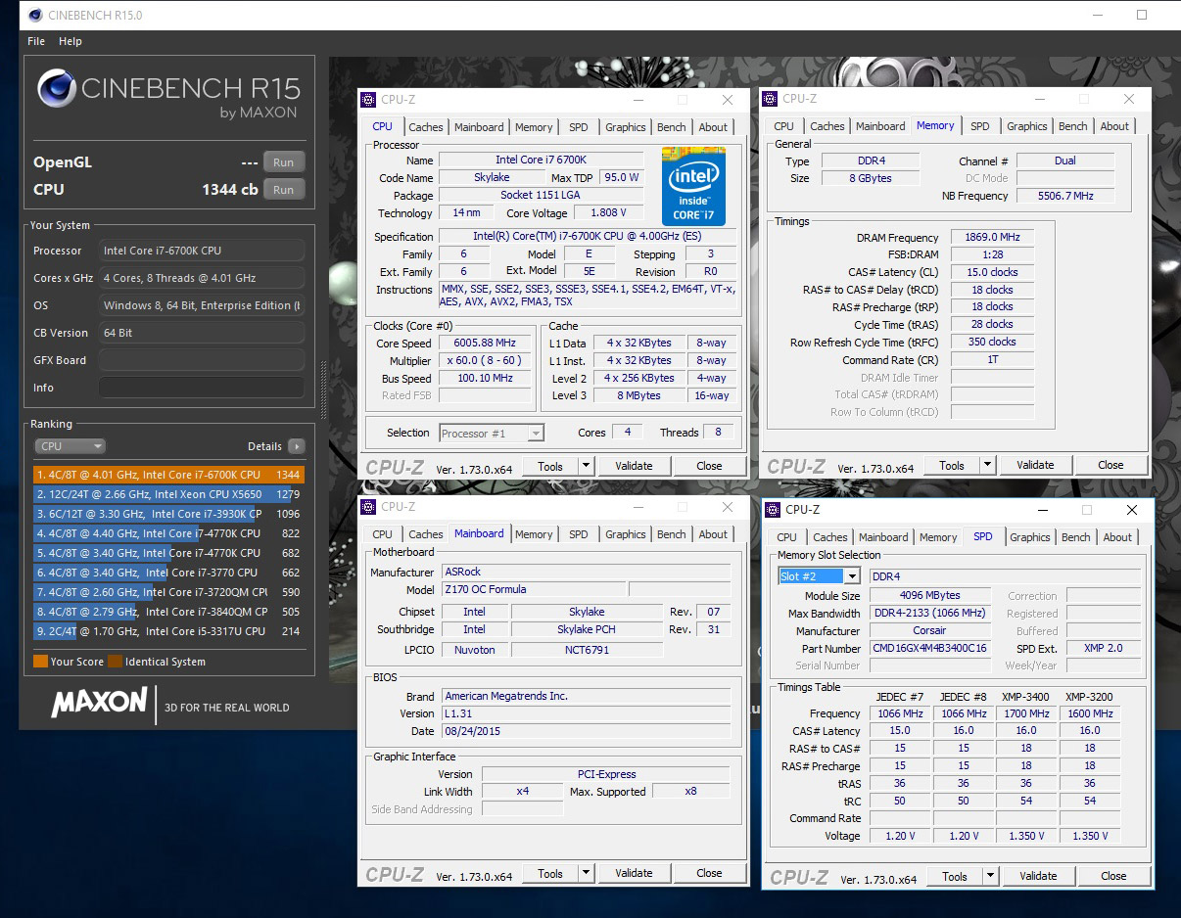The height and width of the screenshot is (918, 1181).
Task: Switch to Caches tab in the CPU window
Action: 426,127
